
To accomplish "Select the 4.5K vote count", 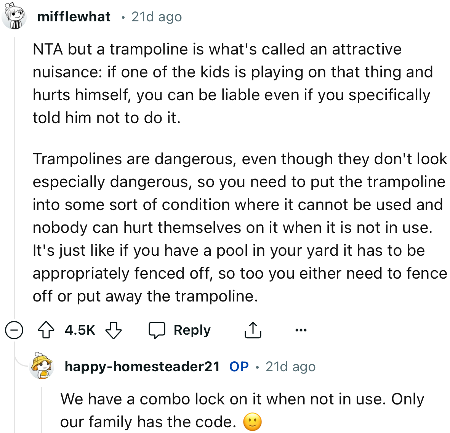I will [80, 330].
